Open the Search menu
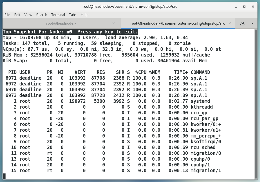Screen dimensions: 260x182 tap(42, 15)
